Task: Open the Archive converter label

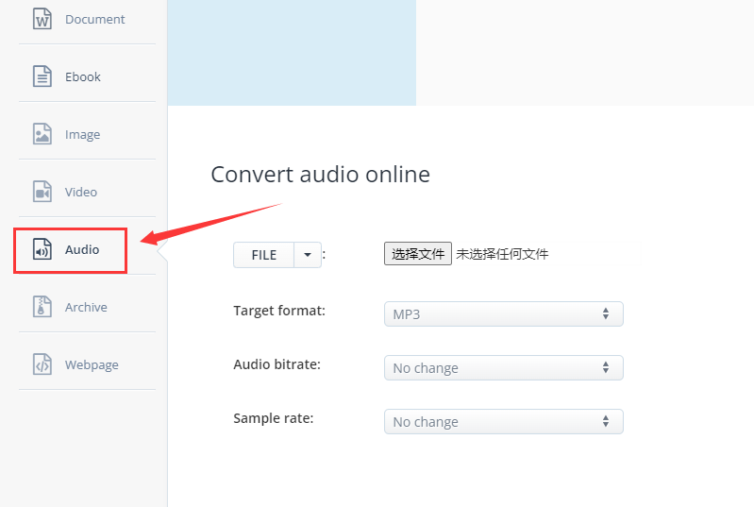Action: 86,307
